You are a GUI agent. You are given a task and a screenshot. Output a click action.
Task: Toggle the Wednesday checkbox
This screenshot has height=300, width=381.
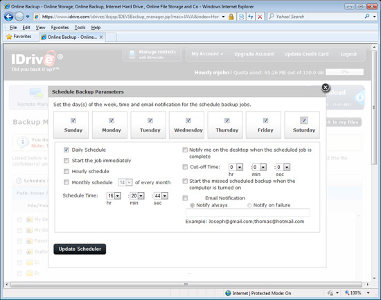point(188,121)
